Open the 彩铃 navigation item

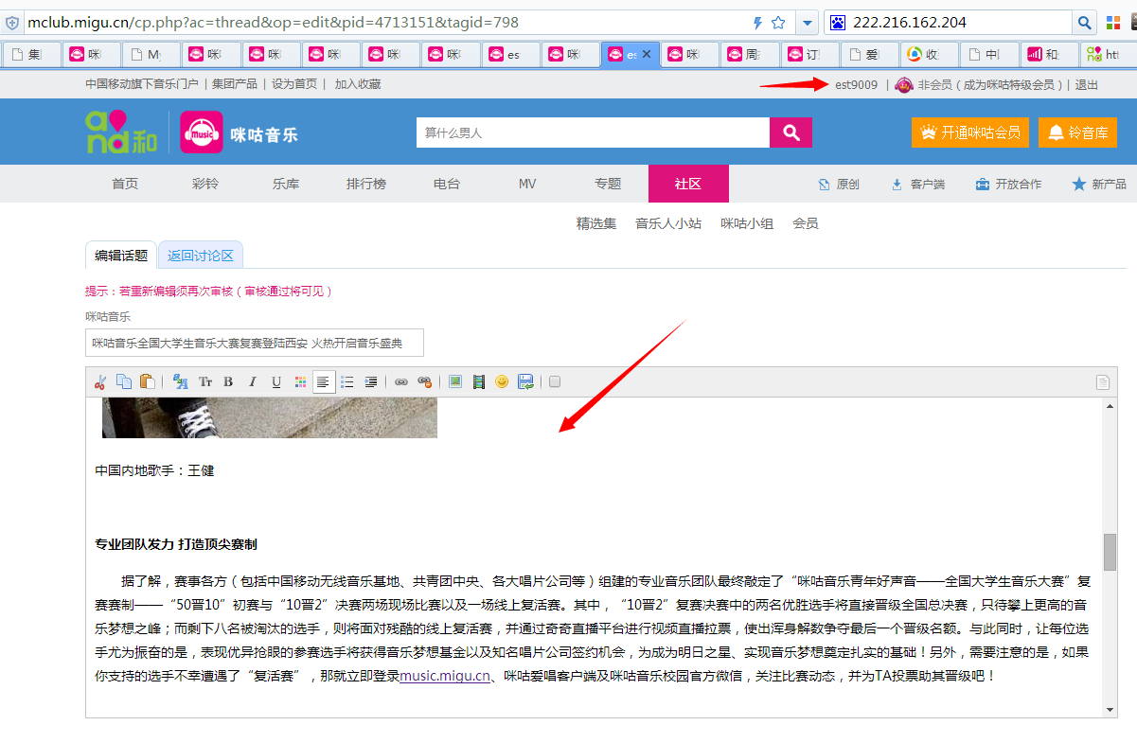tap(205, 184)
